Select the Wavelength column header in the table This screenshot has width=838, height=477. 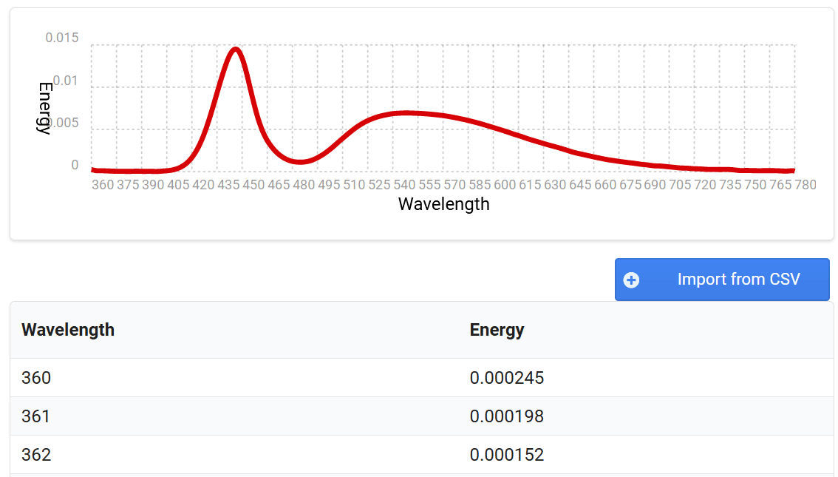tap(68, 330)
